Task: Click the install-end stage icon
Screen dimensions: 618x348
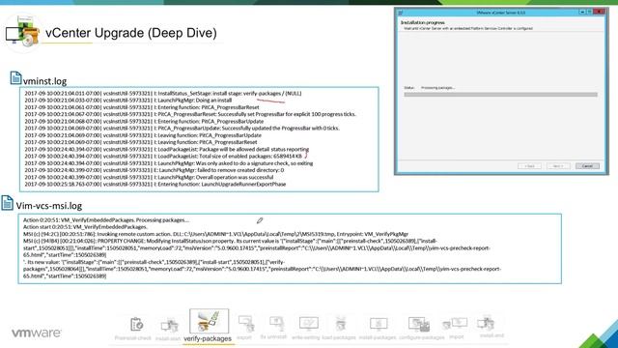Action: 486,324
